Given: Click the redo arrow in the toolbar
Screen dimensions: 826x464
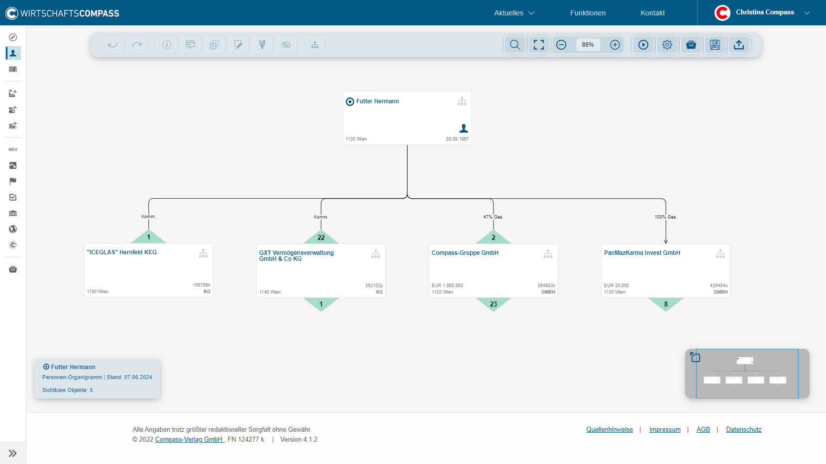Looking at the screenshot, I should click(137, 45).
